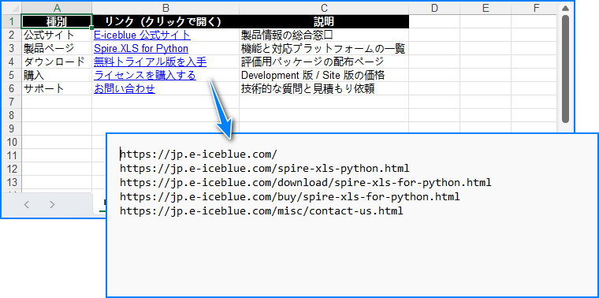Select cell サポート
This screenshot has width=599, height=298.
click(x=57, y=88)
